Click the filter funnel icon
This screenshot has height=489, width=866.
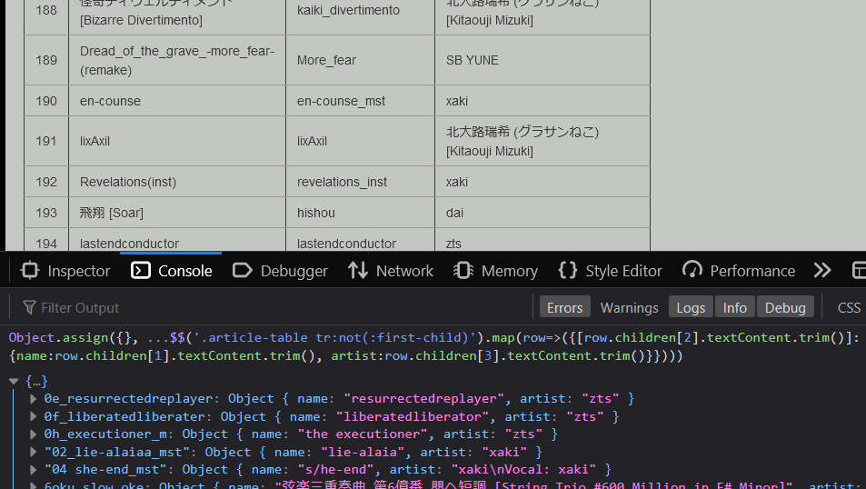(x=29, y=308)
